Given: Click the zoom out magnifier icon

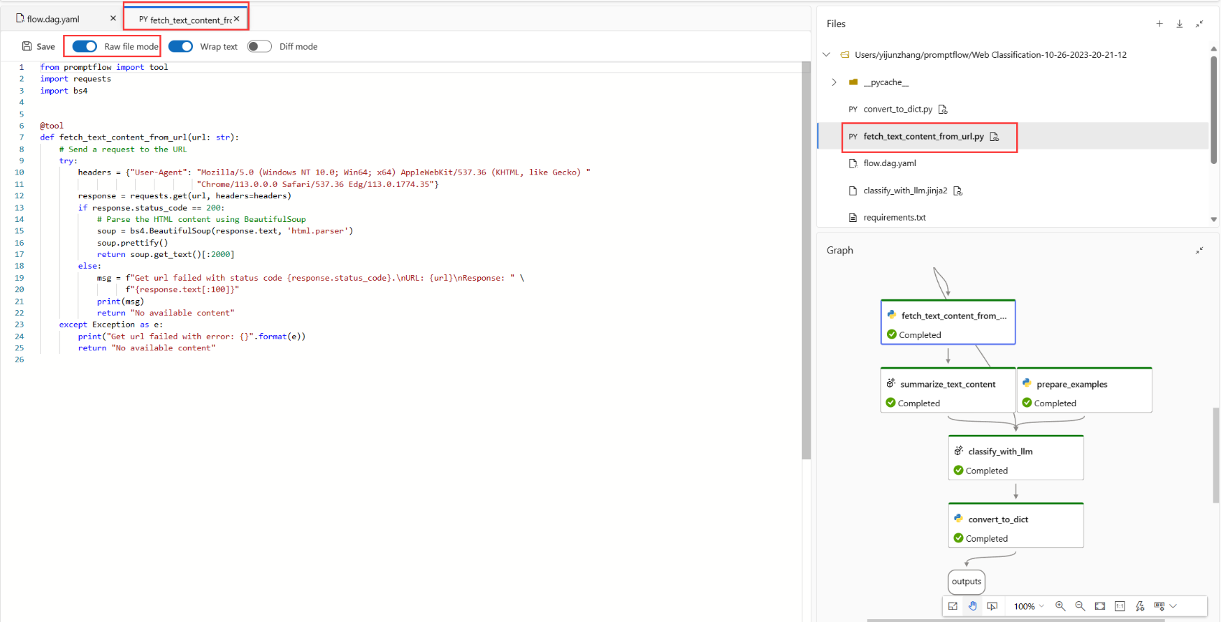Looking at the screenshot, I should coord(1080,606).
